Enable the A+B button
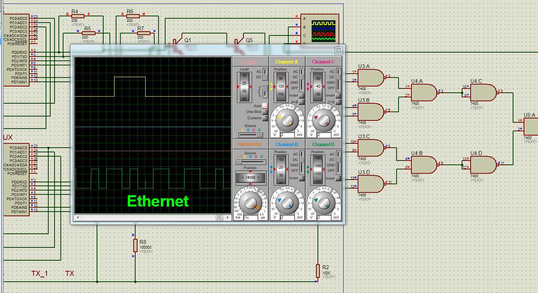Viewport: 538px width, 293px height. click(302, 102)
